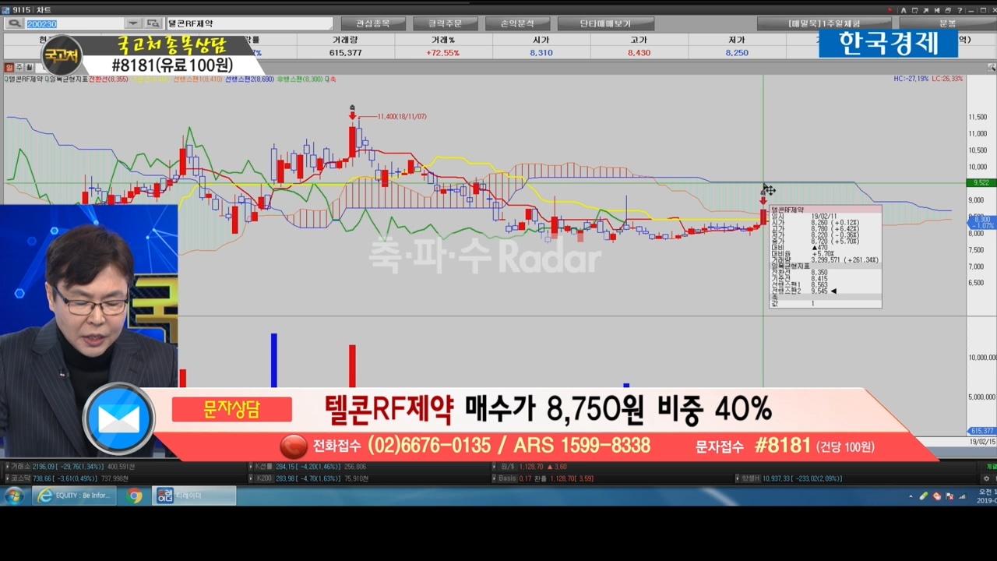
Task: Click the help question mark icon
Action: click(x=961, y=10)
